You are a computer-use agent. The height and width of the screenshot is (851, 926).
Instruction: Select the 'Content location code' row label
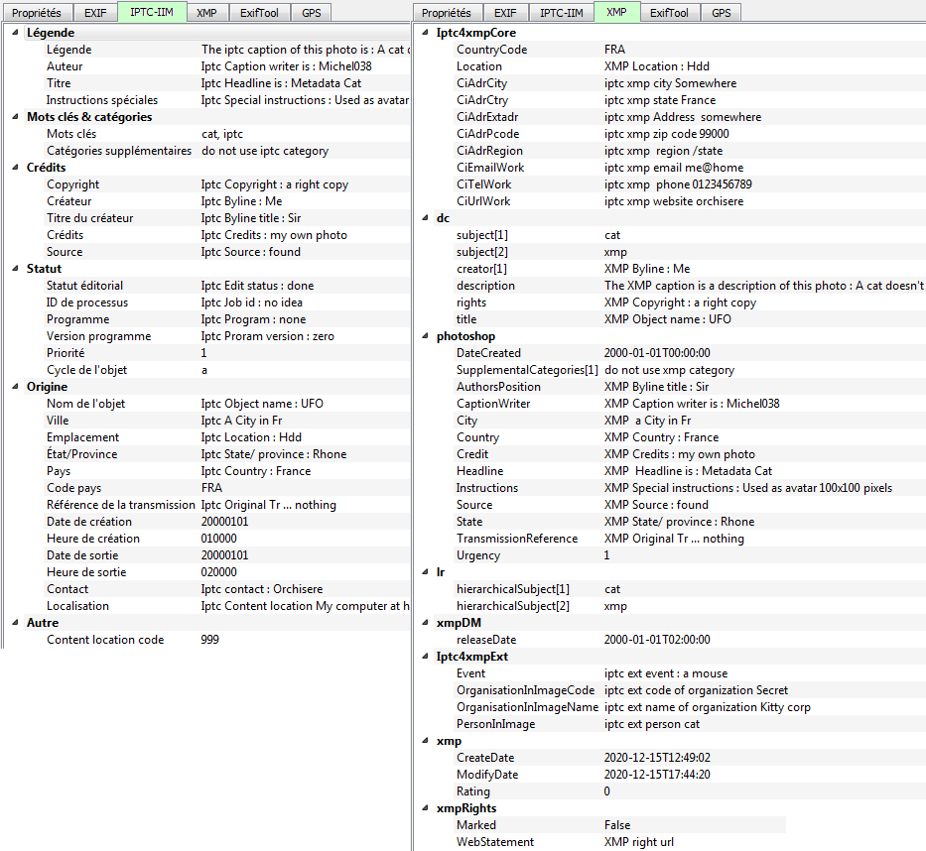(x=105, y=640)
